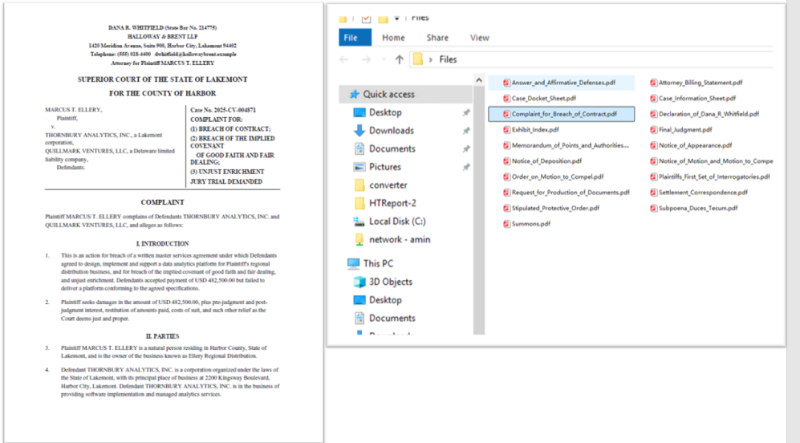Screen dimensions: 800x443
Task: Click the Properties checkmark icon in title bar
Action: point(367,19)
